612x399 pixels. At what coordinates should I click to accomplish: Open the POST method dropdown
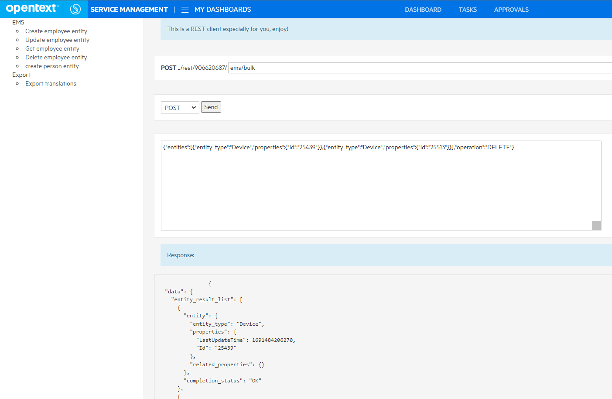[x=180, y=107]
